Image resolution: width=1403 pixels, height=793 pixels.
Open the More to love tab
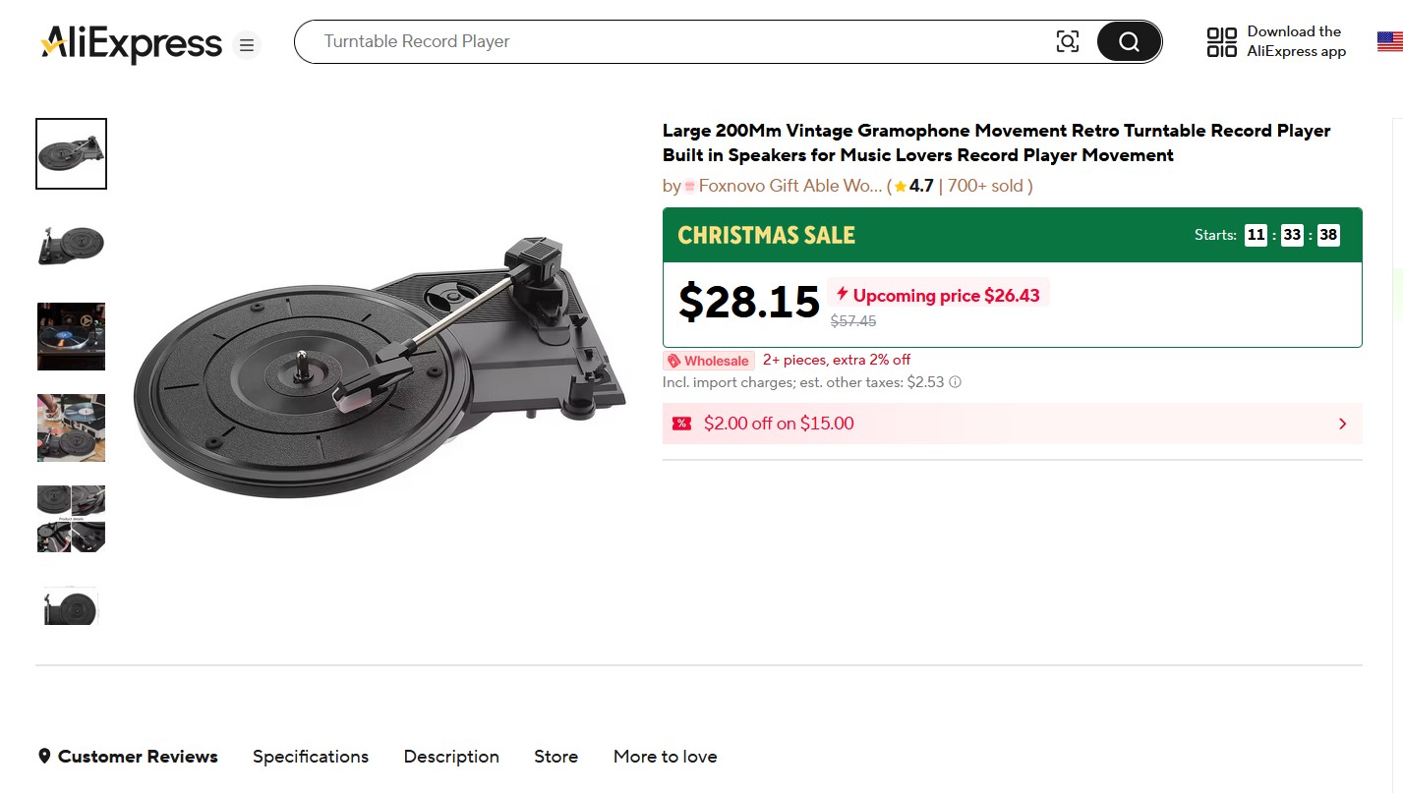(x=665, y=757)
